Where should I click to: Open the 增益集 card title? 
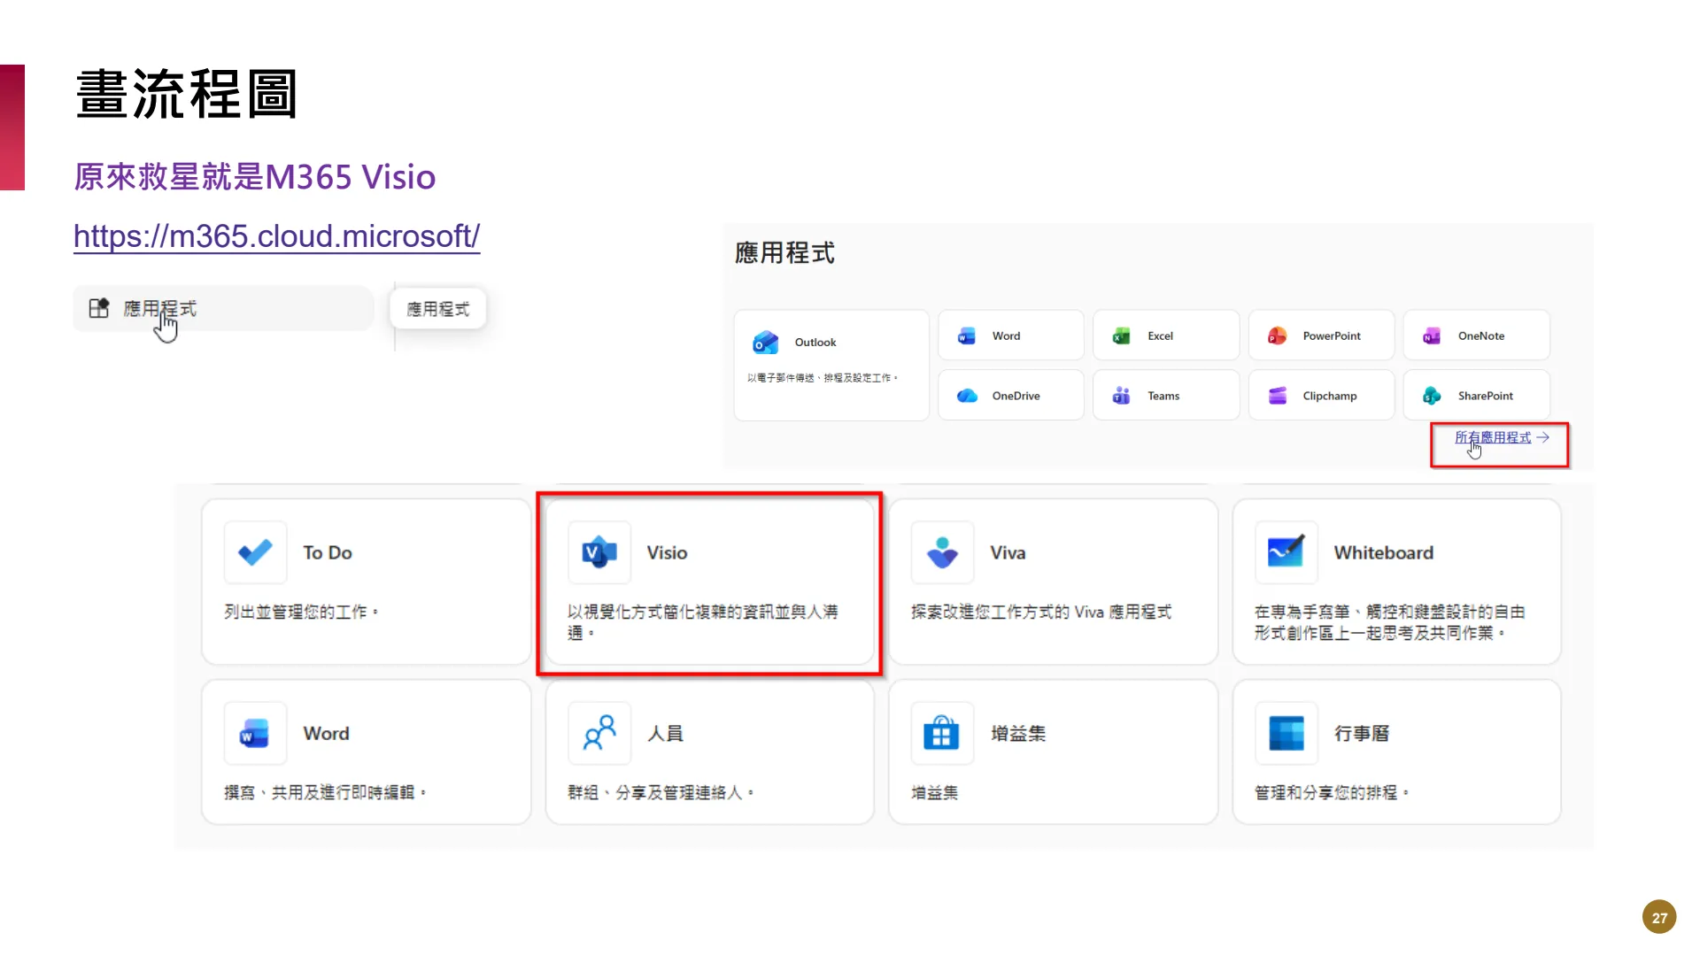pyautogui.click(x=1018, y=733)
